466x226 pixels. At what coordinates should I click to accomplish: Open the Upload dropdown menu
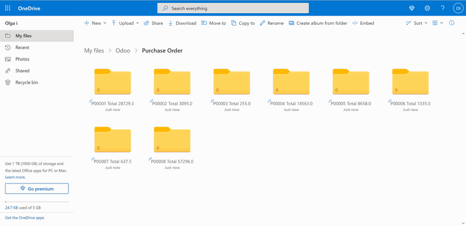pos(125,23)
